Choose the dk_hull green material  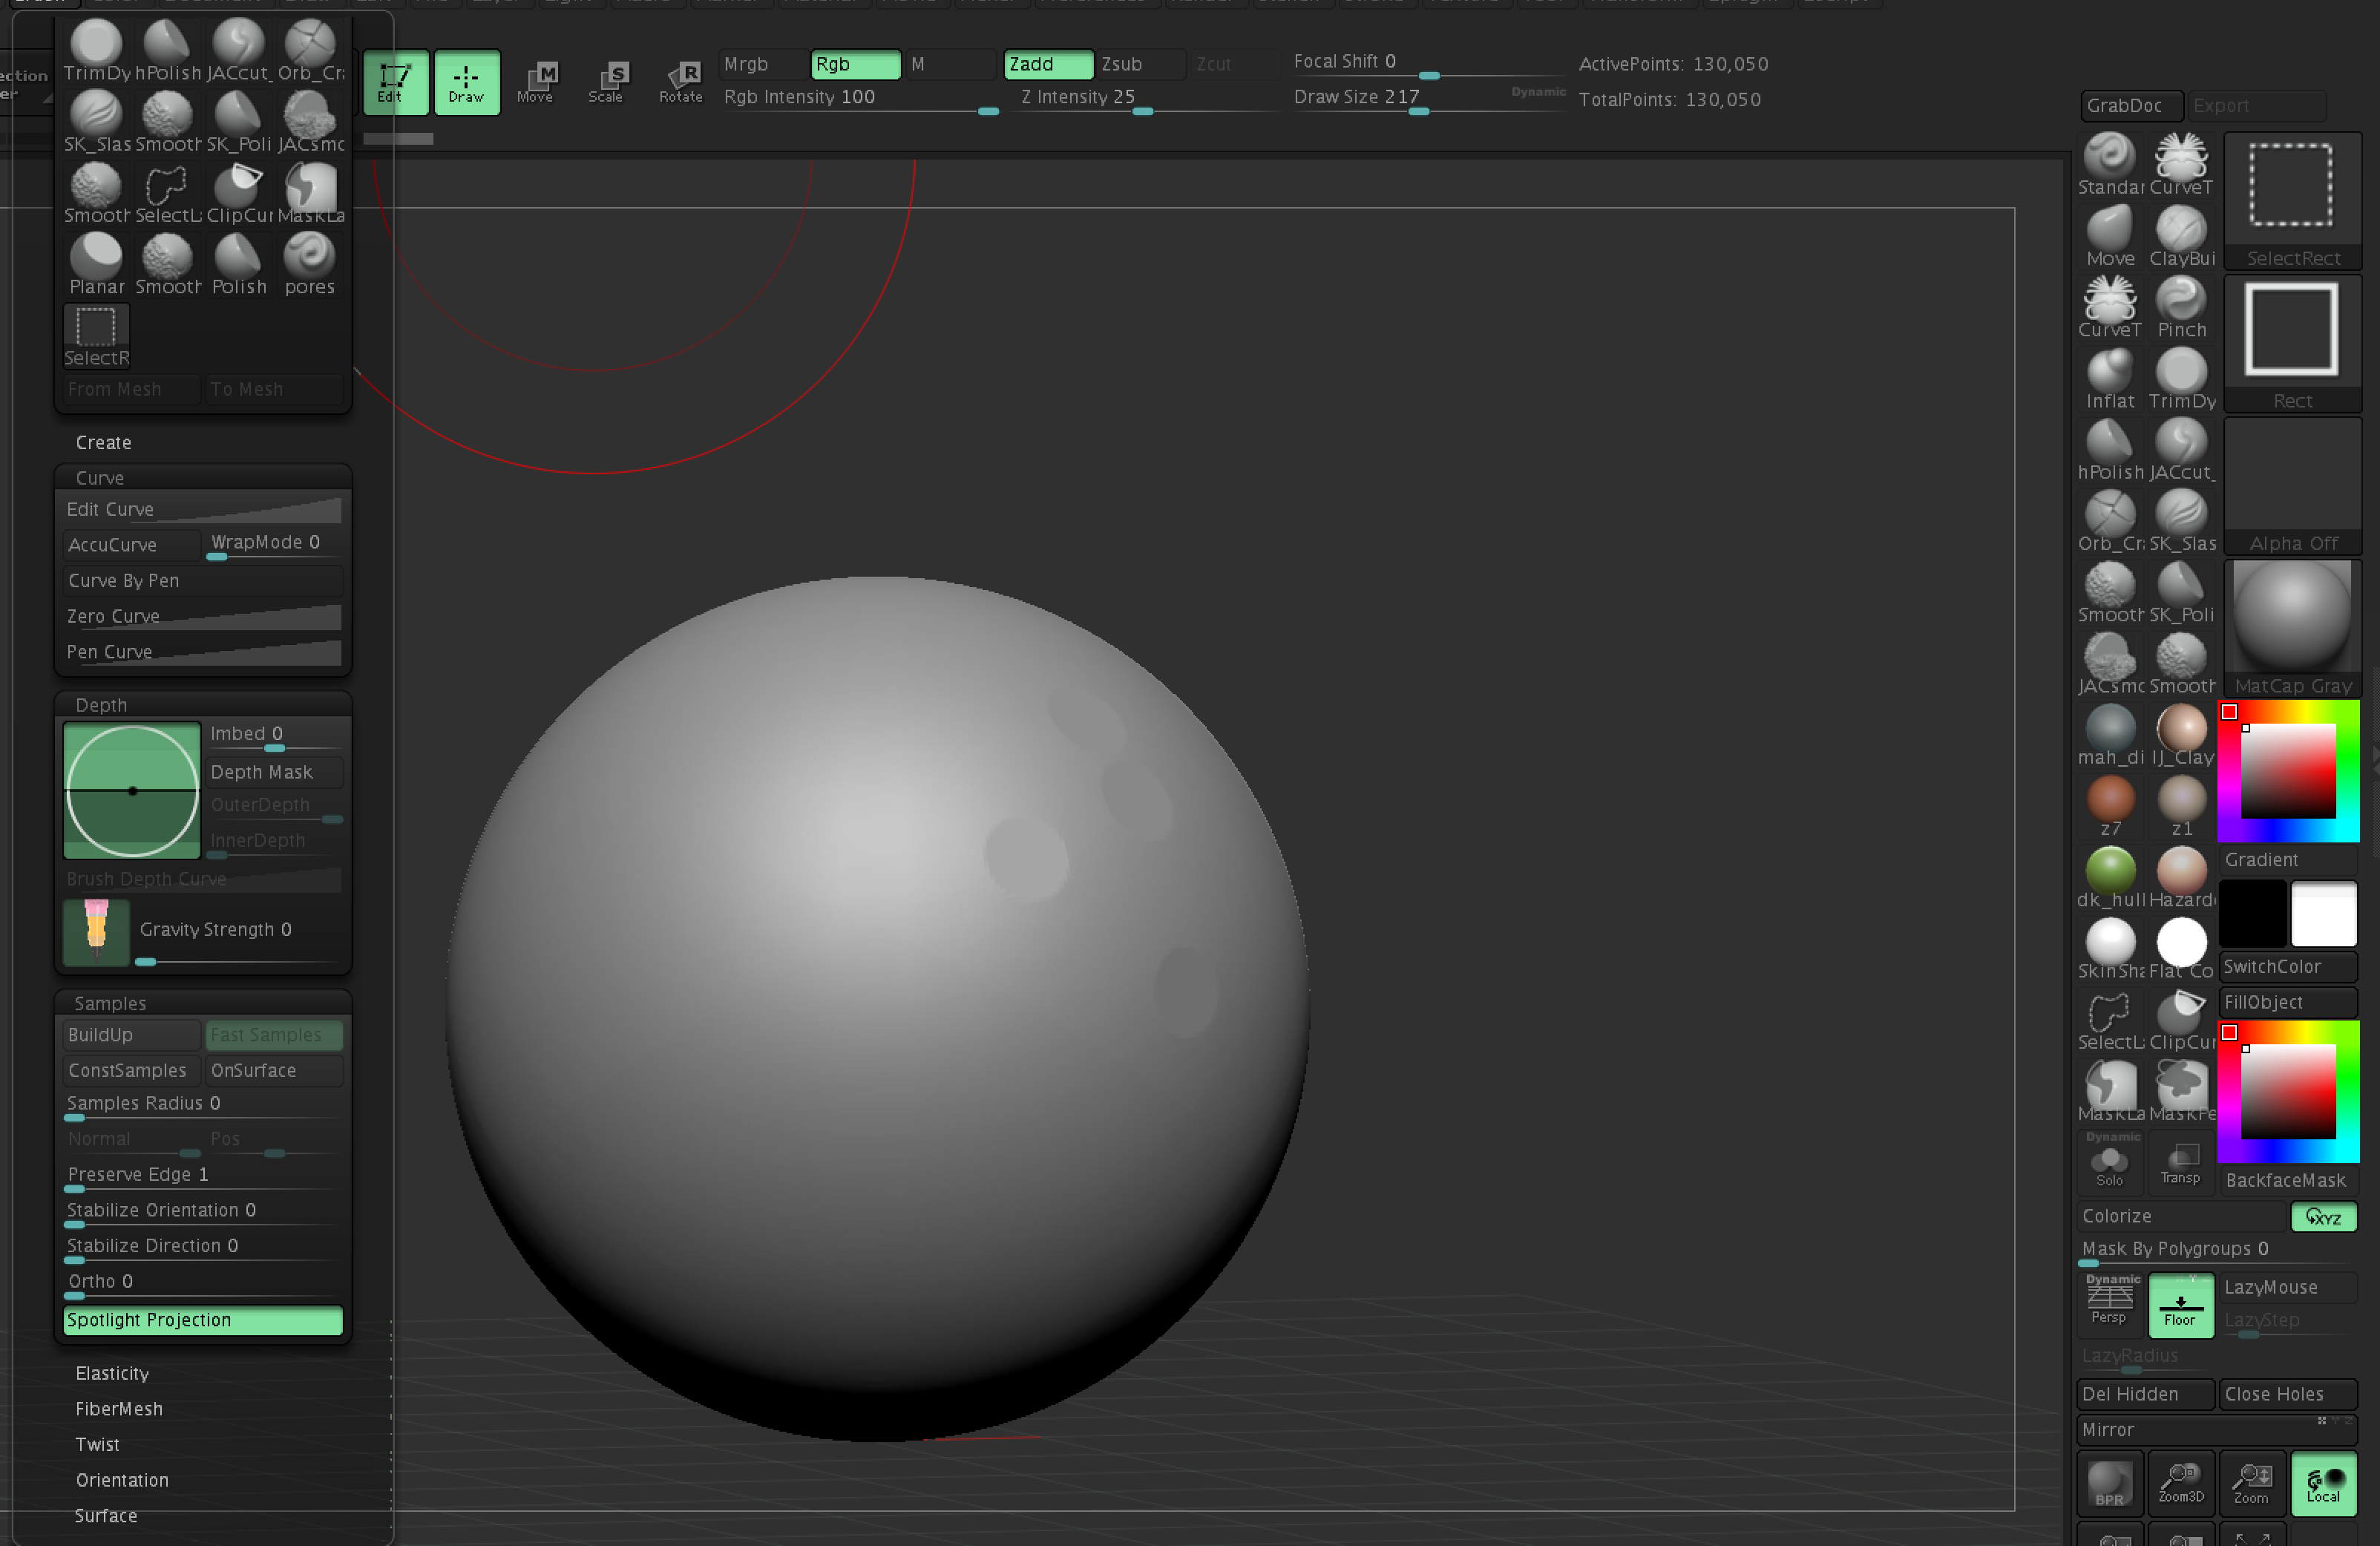2110,877
